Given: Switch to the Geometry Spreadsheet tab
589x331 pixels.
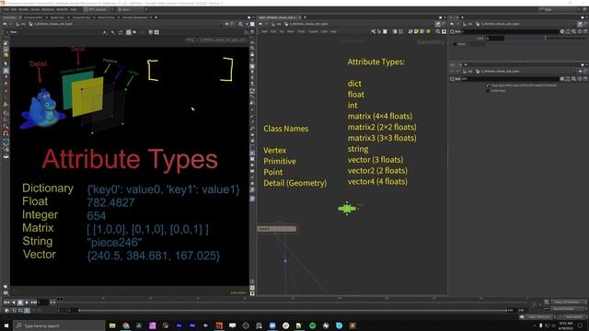Looking at the screenshot, I should [135, 17].
